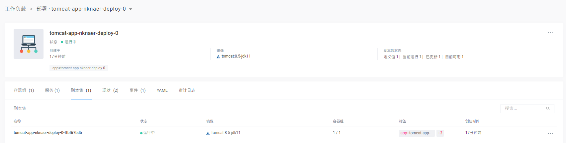The width and height of the screenshot is (566, 143).
Task: Open the deployment's three-dot more menu
Action: tap(550, 33)
